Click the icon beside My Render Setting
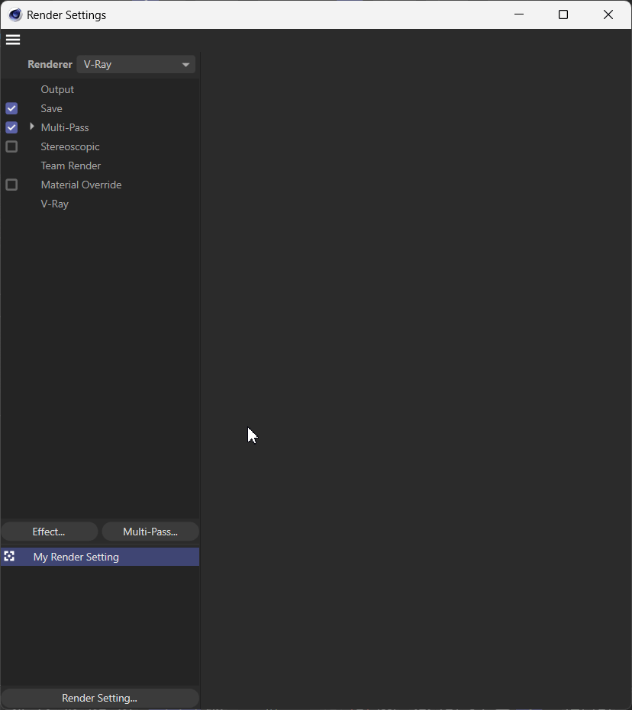Screen dimensions: 632x710 point(9,557)
